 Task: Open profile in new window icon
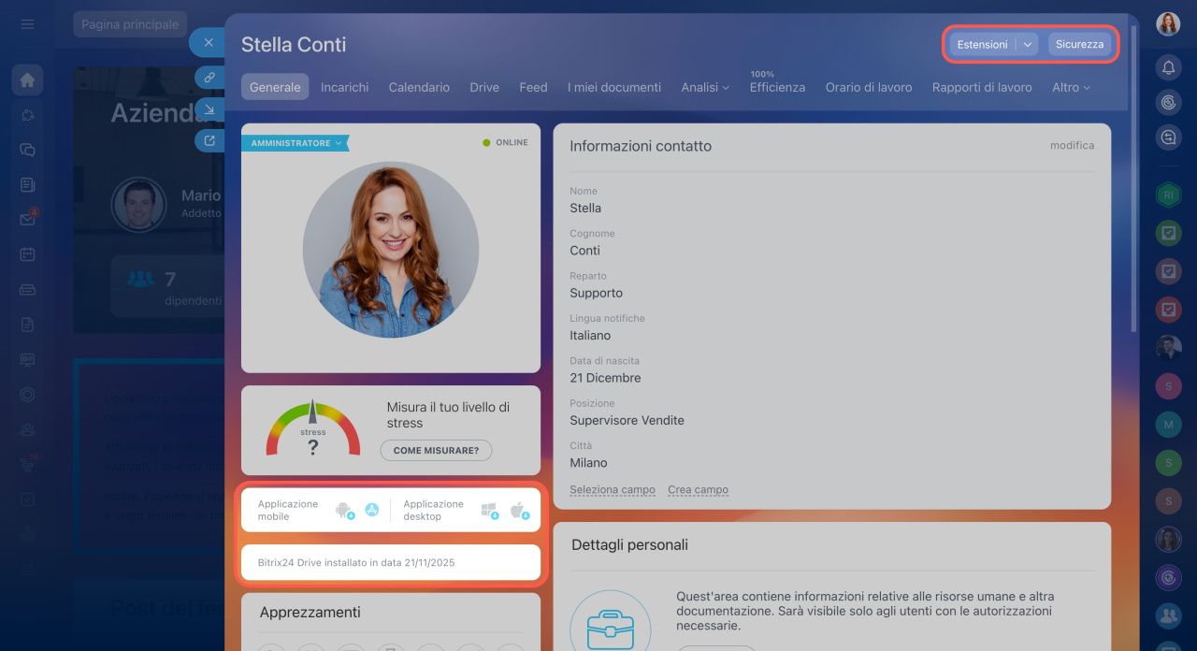pos(209,140)
